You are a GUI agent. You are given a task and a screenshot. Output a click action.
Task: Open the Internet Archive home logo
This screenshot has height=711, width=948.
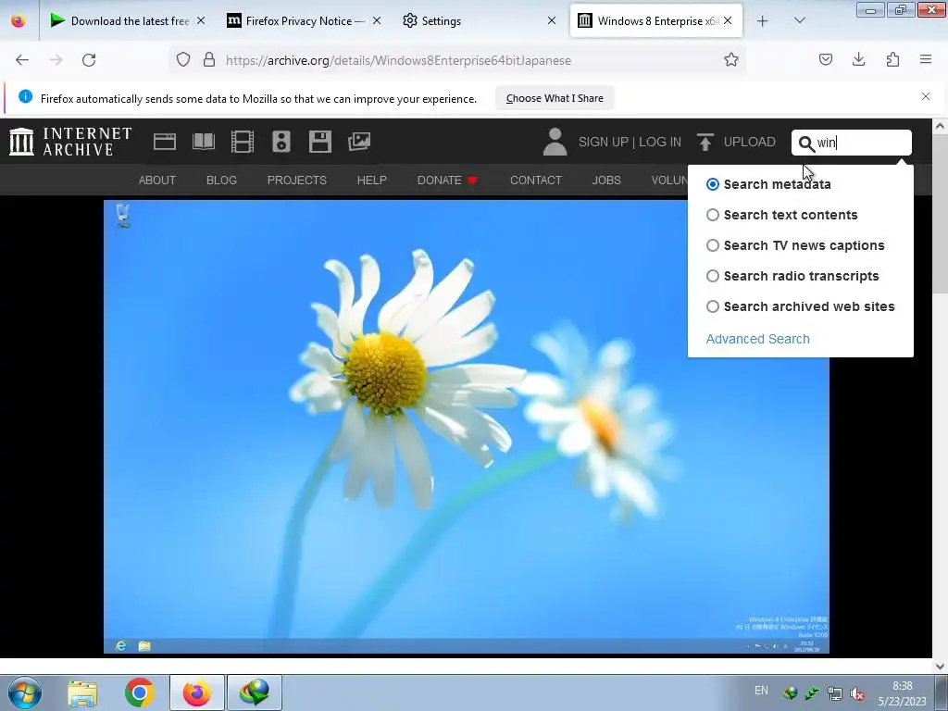click(70, 142)
